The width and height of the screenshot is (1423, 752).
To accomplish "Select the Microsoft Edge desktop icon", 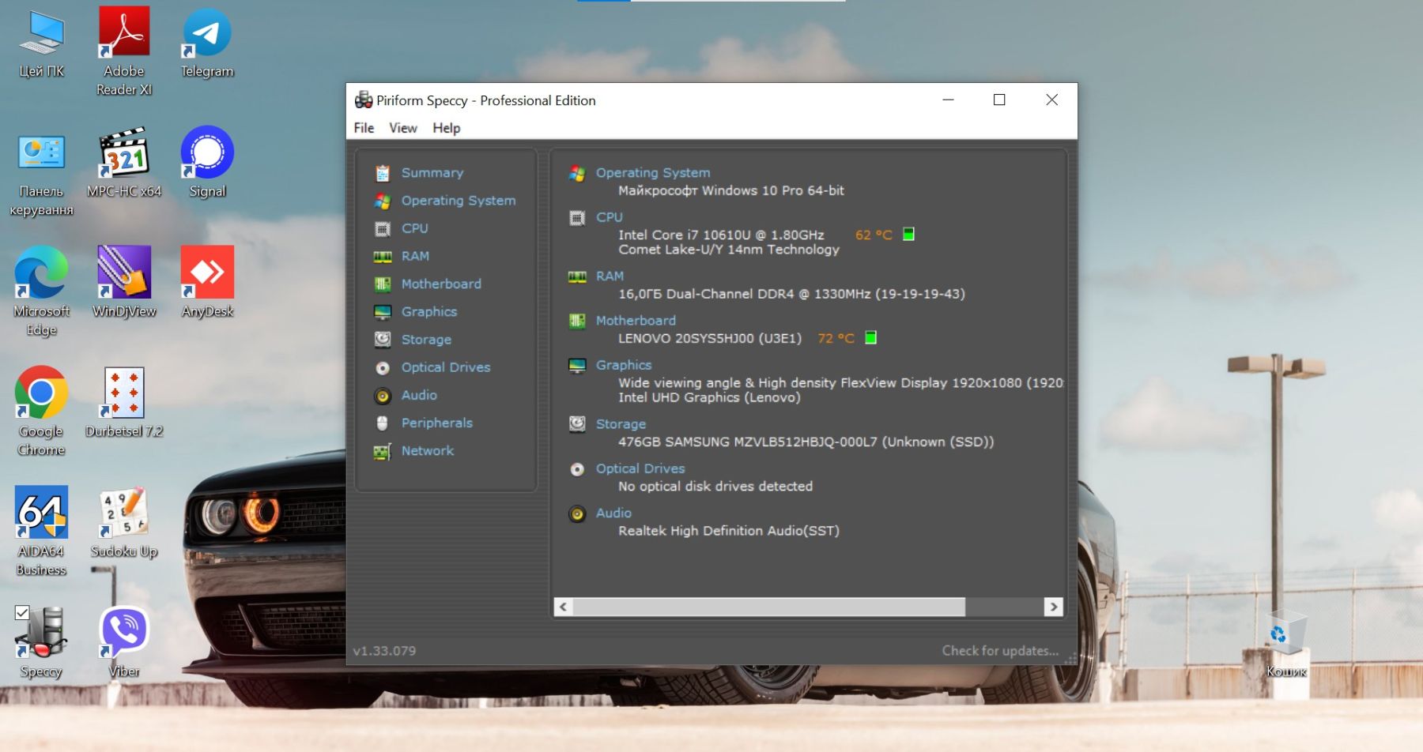I will (x=41, y=291).
